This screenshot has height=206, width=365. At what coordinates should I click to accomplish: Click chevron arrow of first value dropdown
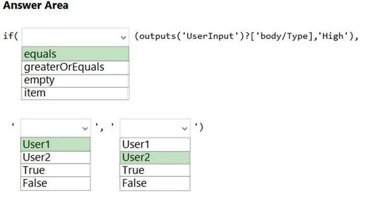(x=85, y=128)
